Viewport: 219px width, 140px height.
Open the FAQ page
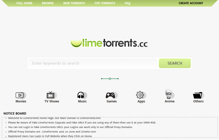pyautogui.click(x=127, y=3)
